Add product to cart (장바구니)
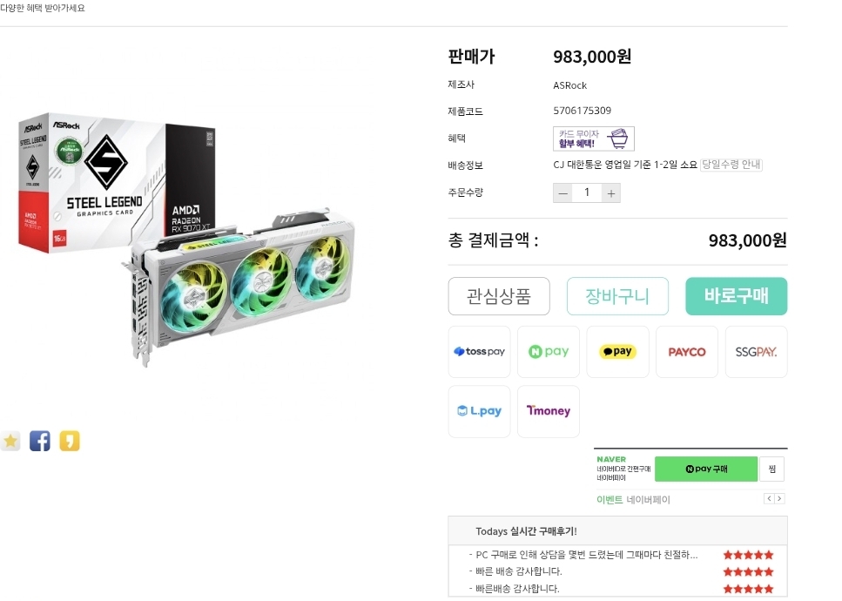842x601 pixels. (x=617, y=296)
